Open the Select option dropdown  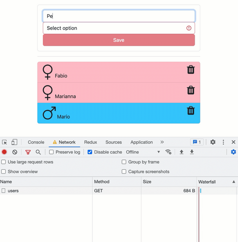pos(119,28)
